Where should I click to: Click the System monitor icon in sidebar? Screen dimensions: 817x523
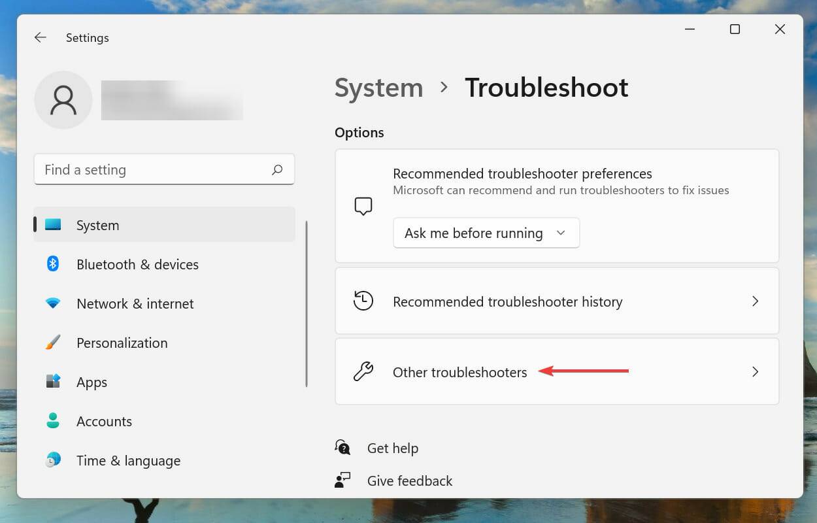(x=53, y=225)
